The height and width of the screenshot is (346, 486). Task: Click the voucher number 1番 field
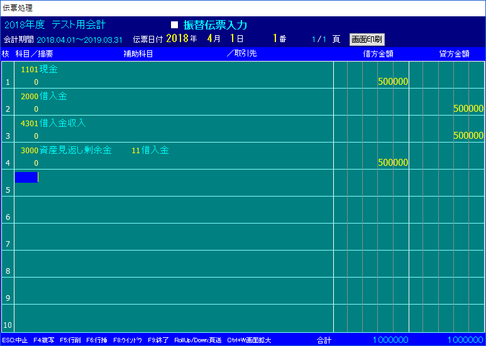coord(280,39)
